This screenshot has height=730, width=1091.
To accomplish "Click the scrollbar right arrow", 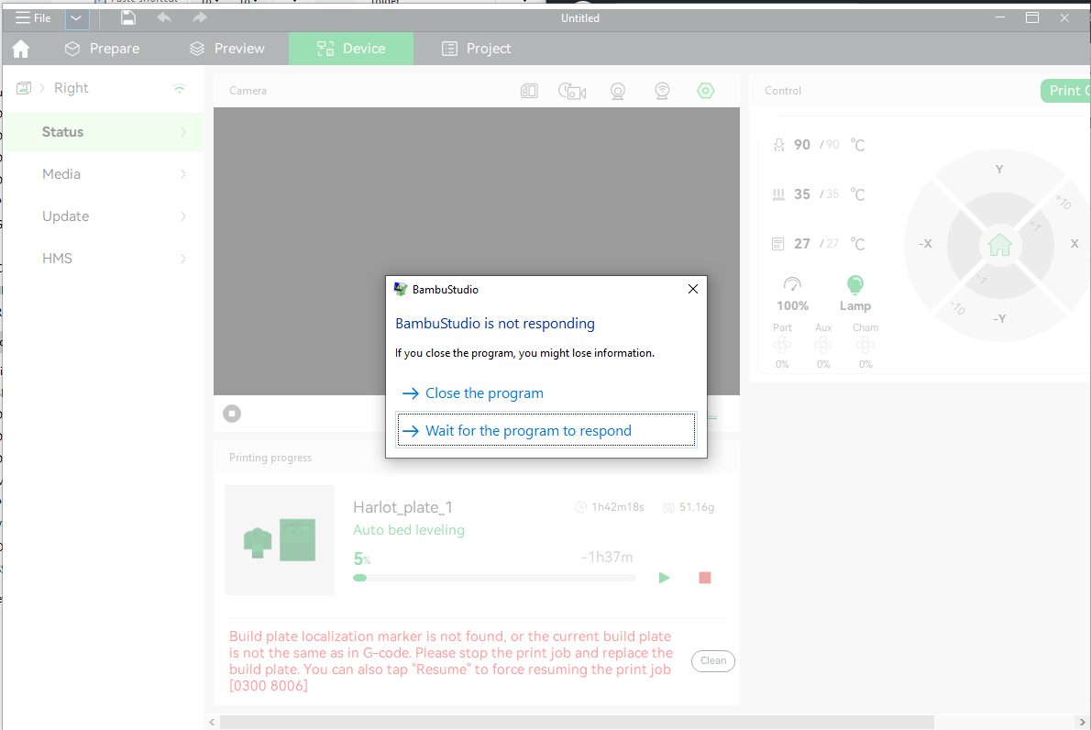I will point(1082,723).
